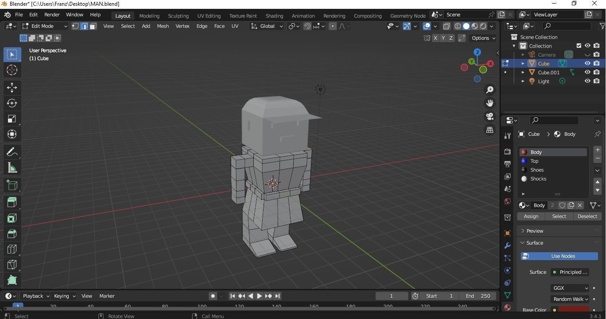The image size is (606, 319).
Task: Select the Annotate tool
Action: [12, 151]
